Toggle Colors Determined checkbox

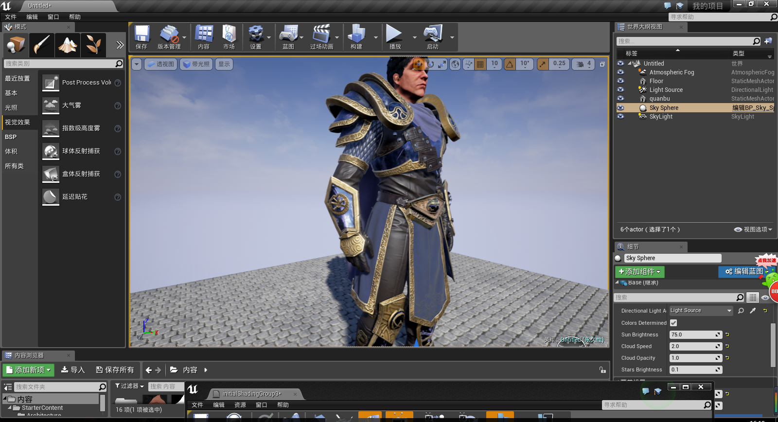coord(673,323)
